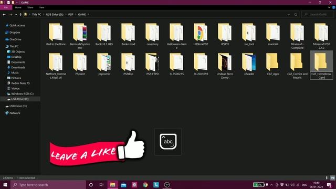Click This PC in the address bar
The image size is (336, 189).
pyautogui.click(x=36, y=15)
